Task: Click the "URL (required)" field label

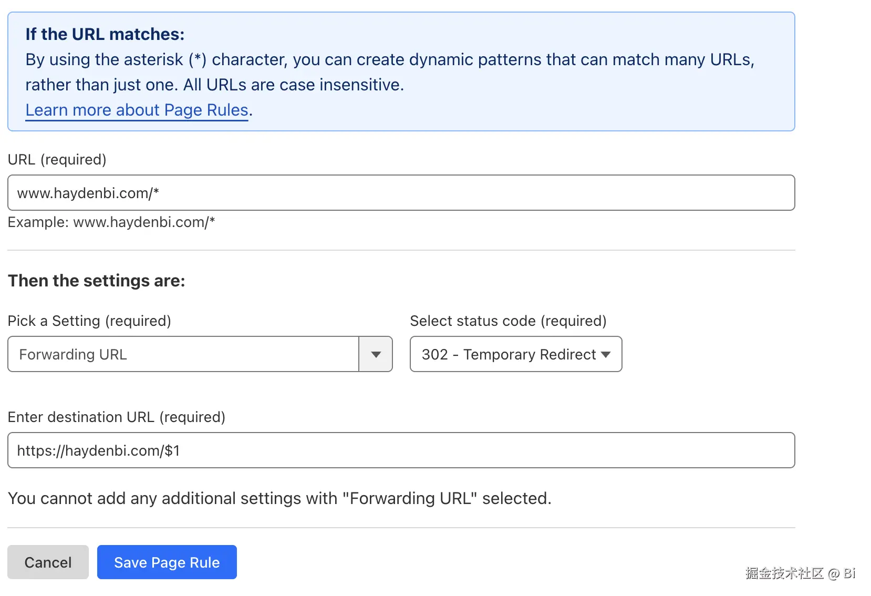Action: [57, 159]
